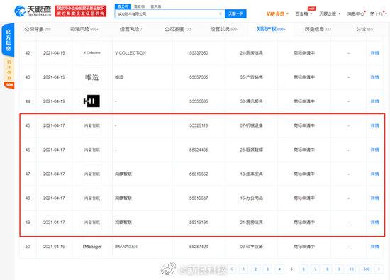This screenshot has height=280, width=390.
Task: Open 详情 for row 46 服装鞋帽
Action: [375, 150]
